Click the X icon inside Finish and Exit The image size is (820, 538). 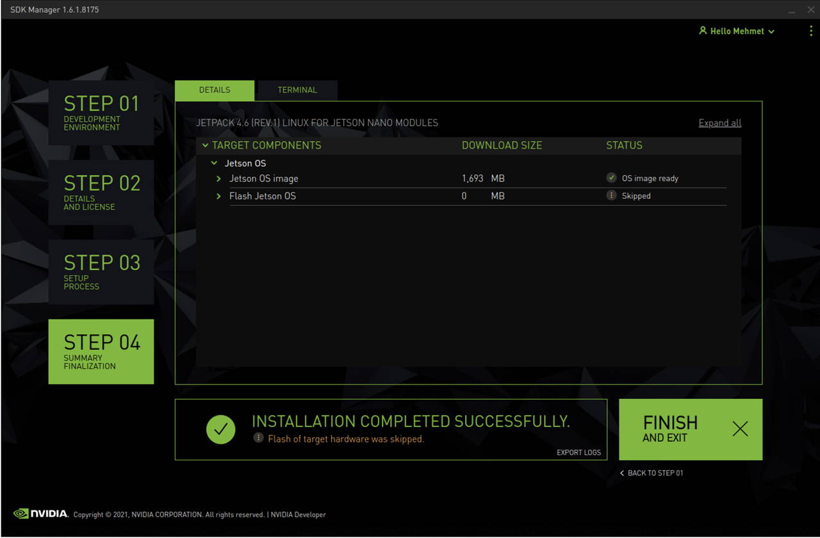coord(740,429)
